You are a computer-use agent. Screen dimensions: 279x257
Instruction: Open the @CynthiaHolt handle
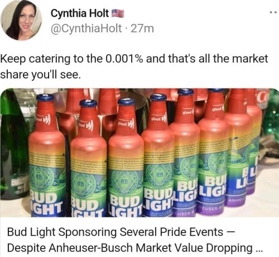coord(86,28)
